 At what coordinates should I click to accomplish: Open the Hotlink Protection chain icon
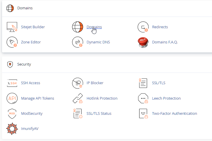tap(78, 98)
